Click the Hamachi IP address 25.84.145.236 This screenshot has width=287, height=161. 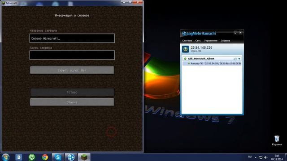tap(201, 47)
